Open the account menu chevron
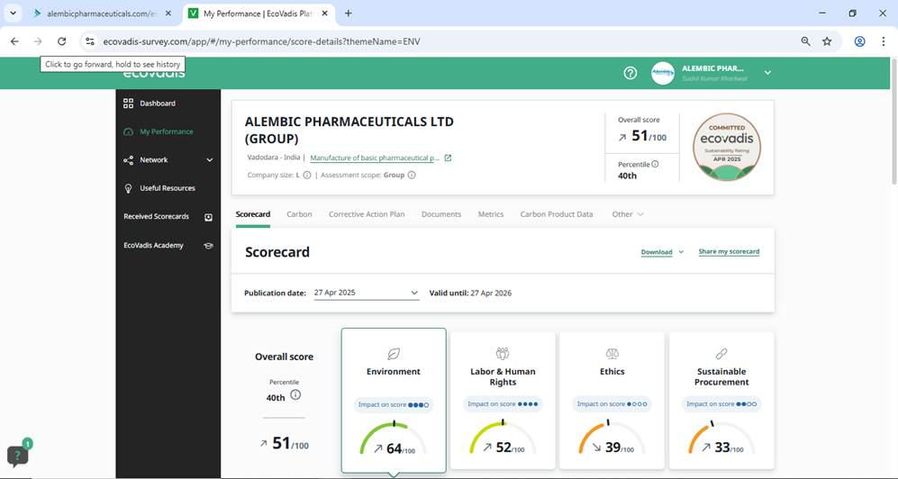The height and width of the screenshot is (479, 898). (767, 73)
